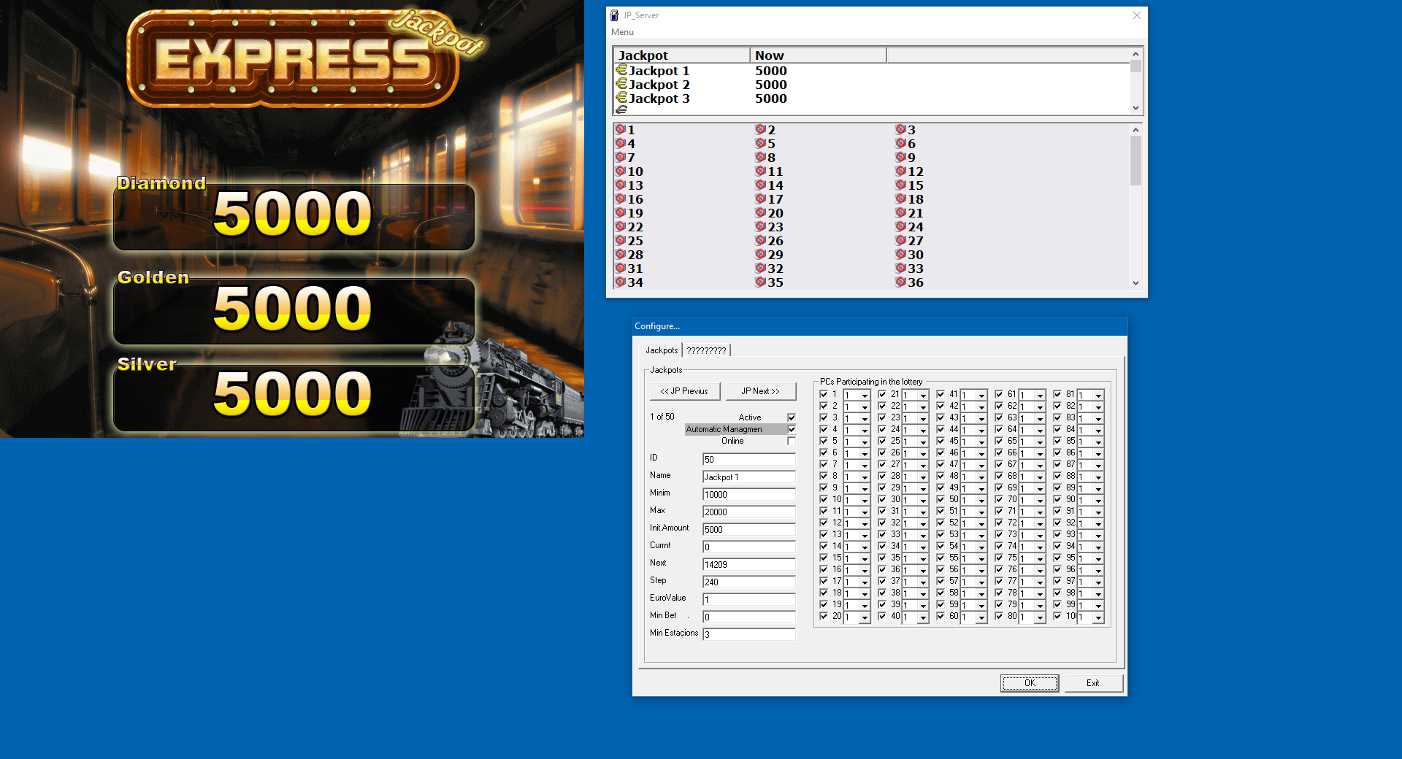Click the red blocked icon for station 20
This screenshot has height=759, width=1402.
tap(760, 212)
